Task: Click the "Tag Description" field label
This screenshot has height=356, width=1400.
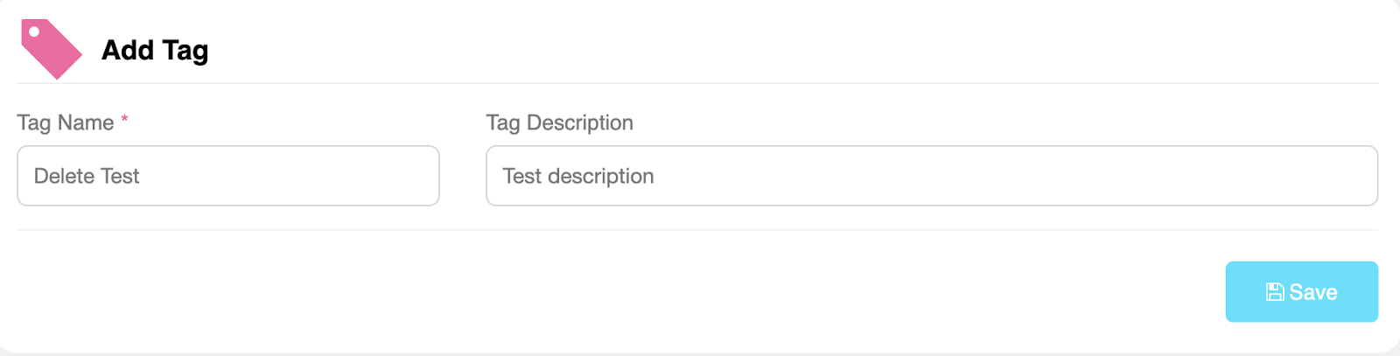Action: [x=560, y=122]
